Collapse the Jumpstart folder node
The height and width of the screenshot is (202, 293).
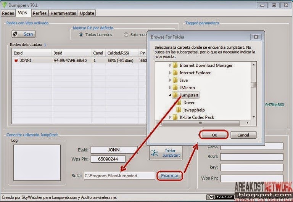pyautogui.click(x=170, y=95)
